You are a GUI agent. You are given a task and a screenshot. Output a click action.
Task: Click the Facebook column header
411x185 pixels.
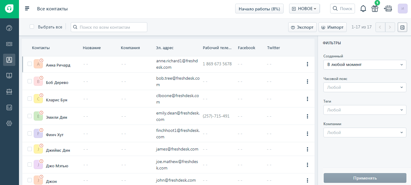pos(247,48)
